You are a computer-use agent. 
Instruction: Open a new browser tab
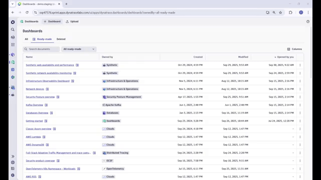(x=66, y=4)
